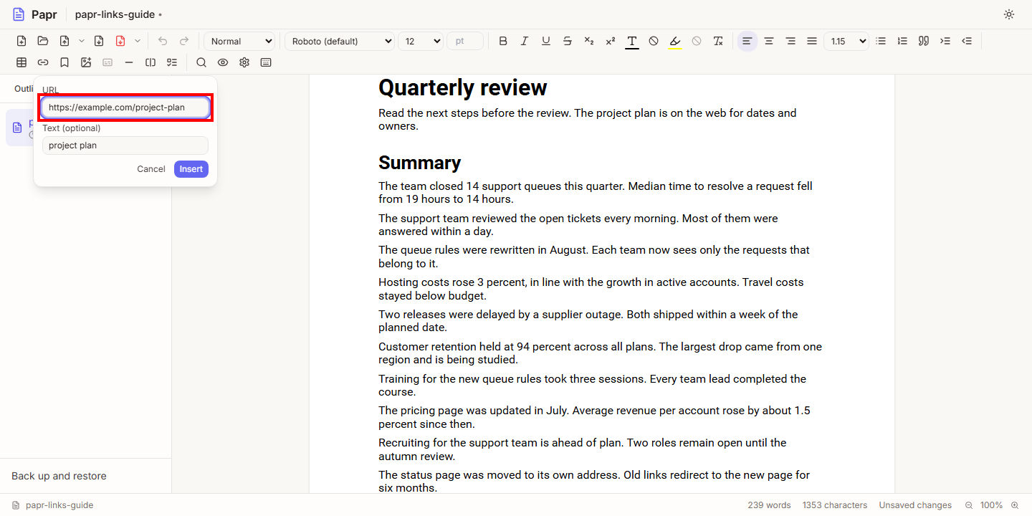Apply blockquote formatting with the quote icon
The height and width of the screenshot is (516, 1032).
(924, 41)
